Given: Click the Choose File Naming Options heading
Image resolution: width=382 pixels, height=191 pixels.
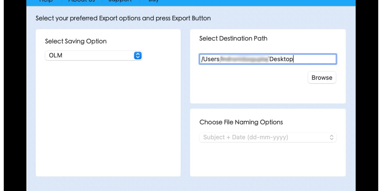Looking at the screenshot, I should [241, 122].
